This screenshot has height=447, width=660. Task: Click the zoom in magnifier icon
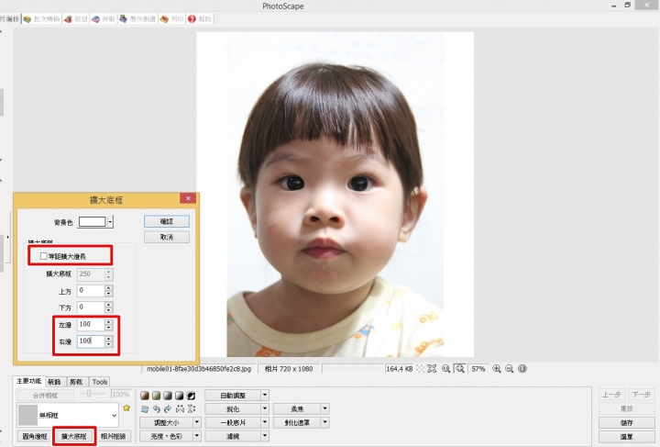pyautogui.click(x=497, y=369)
